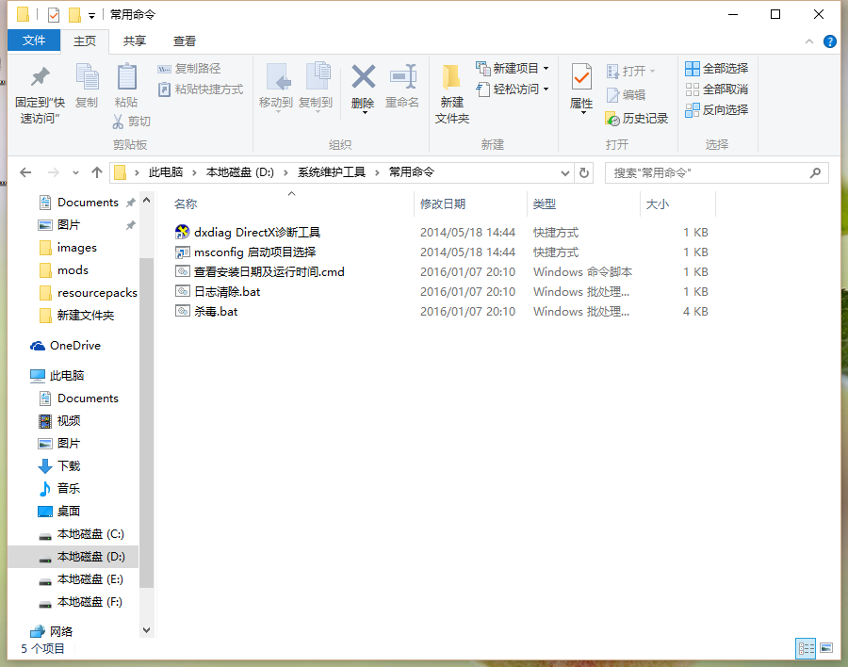Click 粘贴快捷方式 (Paste shortcut)
The height and width of the screenshot is (667, 848).
coord(201,89)
